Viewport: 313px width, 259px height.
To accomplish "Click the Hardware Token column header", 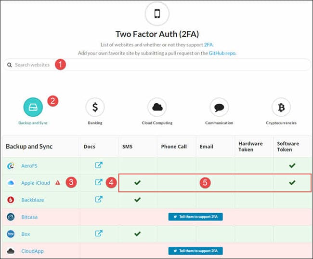I will click(x=250, y=147).
